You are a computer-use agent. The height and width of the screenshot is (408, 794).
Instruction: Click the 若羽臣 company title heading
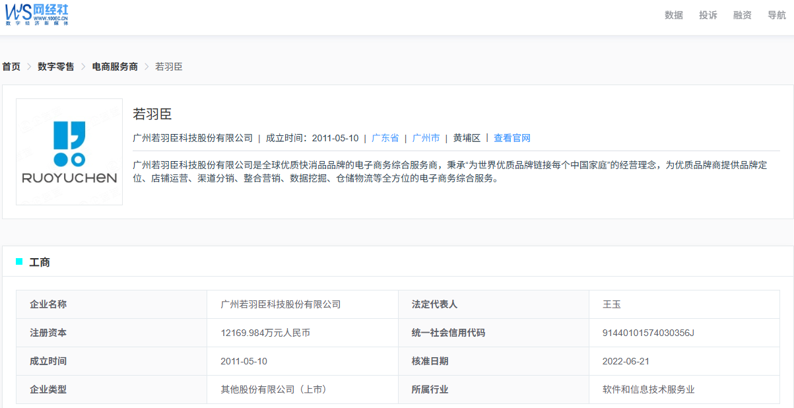152,114
